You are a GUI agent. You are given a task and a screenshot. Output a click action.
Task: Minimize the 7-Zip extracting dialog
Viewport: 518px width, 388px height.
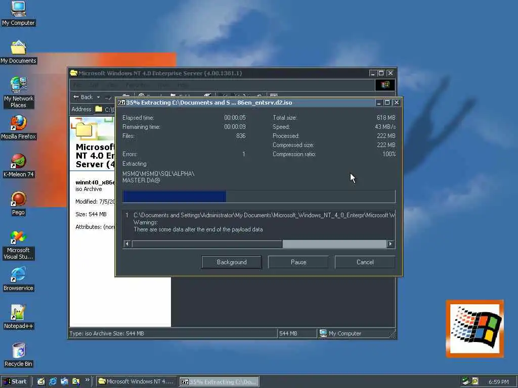point(378,103)
